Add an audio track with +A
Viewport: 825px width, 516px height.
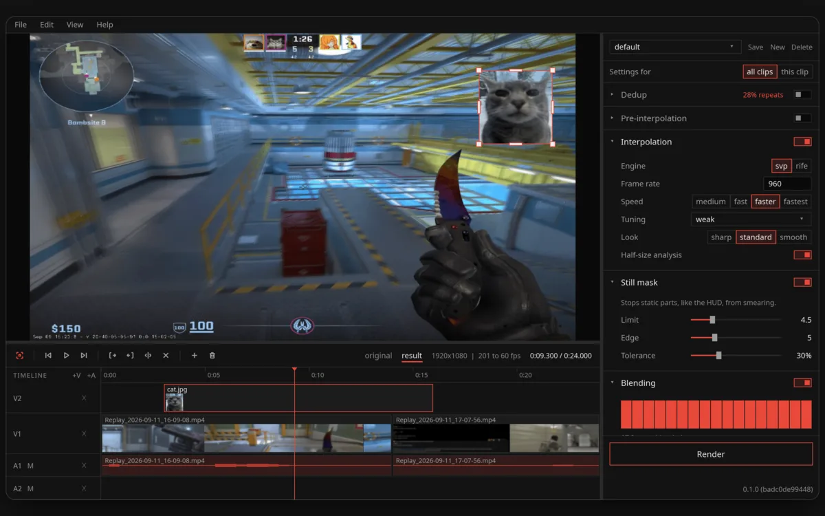point(91,376)
